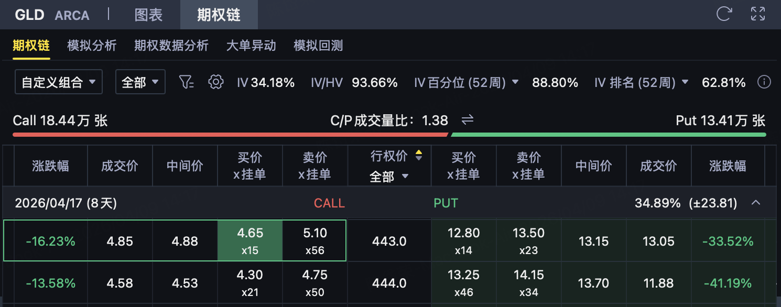
Task: Select the 期权链 top tab
Action: pyautogui.click(x=219, y=15)
